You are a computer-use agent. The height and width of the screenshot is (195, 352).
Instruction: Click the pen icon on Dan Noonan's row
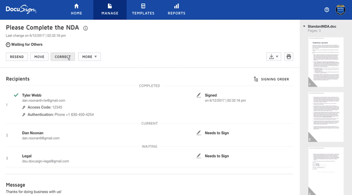pos(199,133)
